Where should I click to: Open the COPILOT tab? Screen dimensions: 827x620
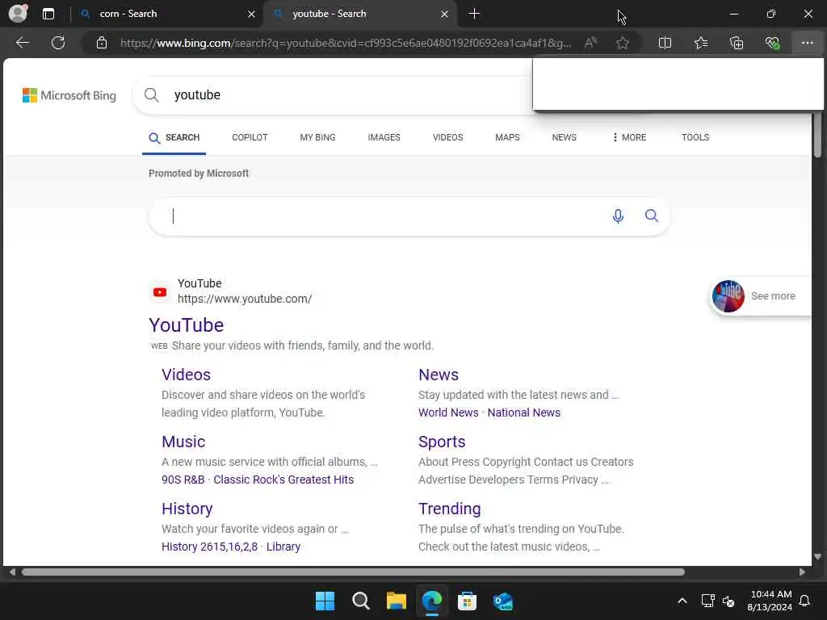tap(250, 137)
